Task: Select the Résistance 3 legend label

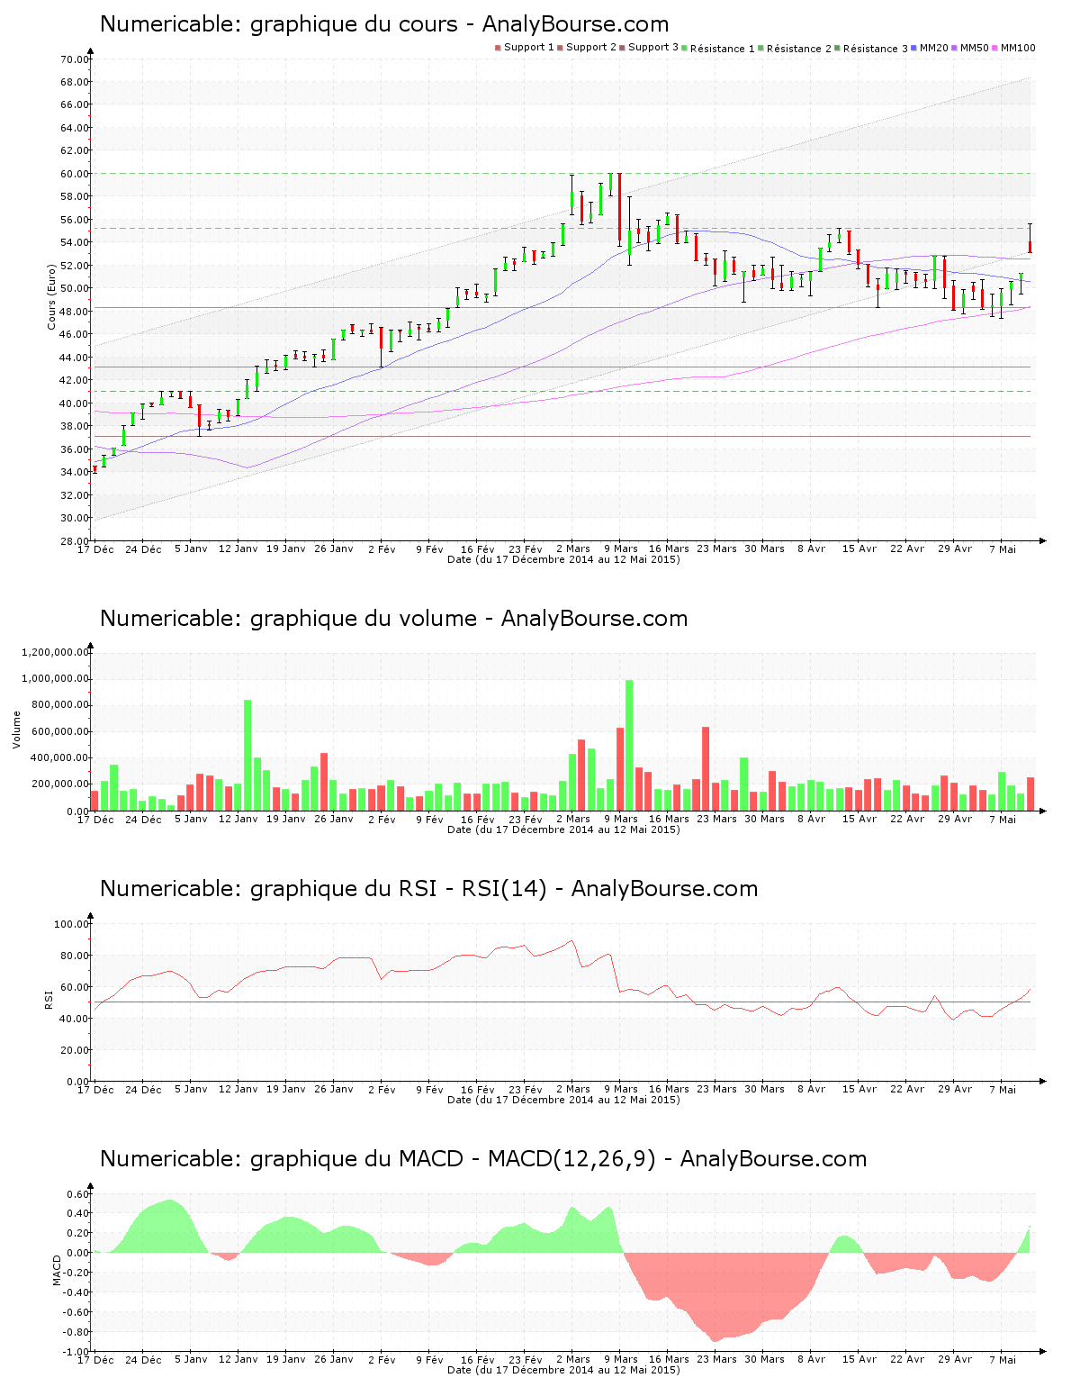Action: pos(876,49)
